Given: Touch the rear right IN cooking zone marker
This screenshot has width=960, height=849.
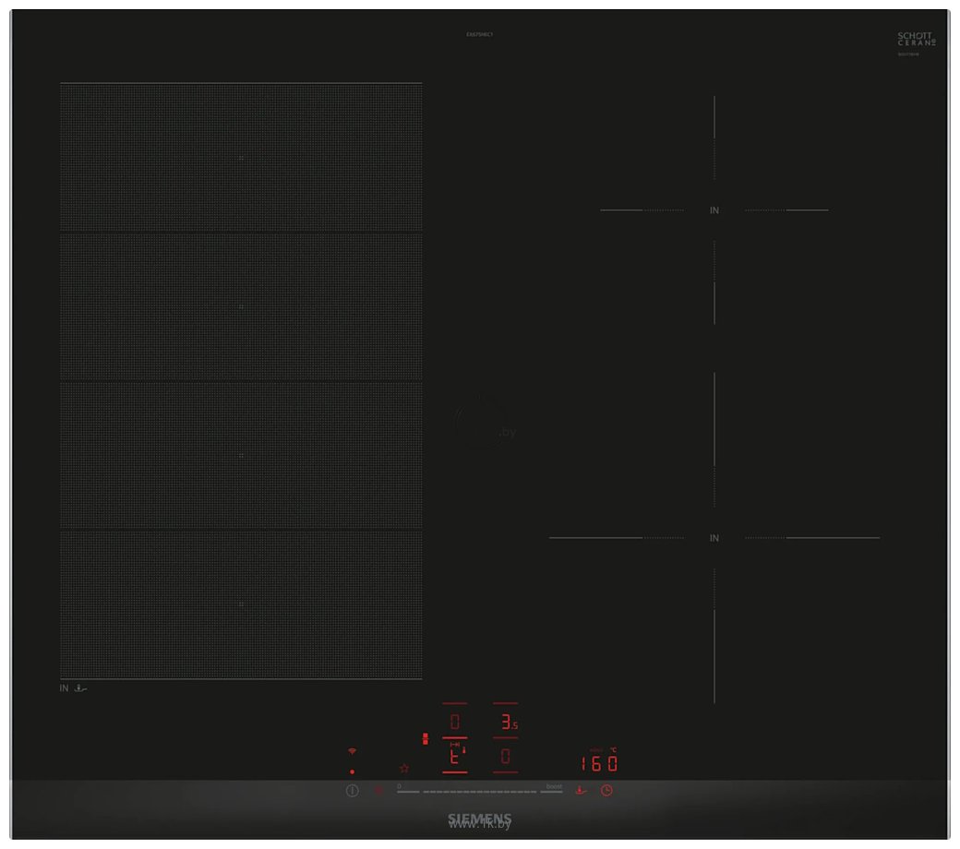Looking at the screenshot, I should click(x=714, y=210).
